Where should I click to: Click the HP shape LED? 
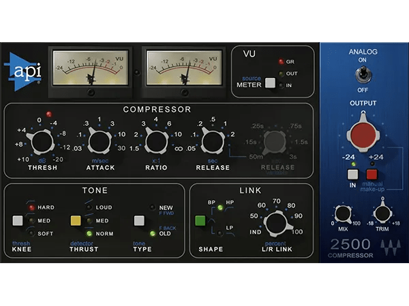[220, 207]
